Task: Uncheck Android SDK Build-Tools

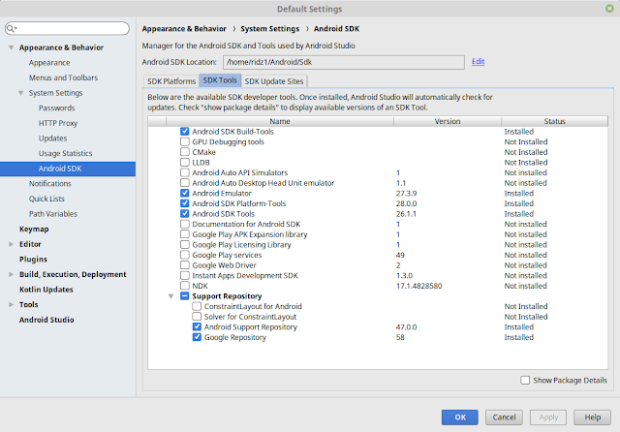Action: (185, 131)
